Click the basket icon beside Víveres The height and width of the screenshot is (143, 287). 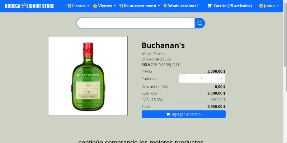pyautogui.click(x=95, y=6)
